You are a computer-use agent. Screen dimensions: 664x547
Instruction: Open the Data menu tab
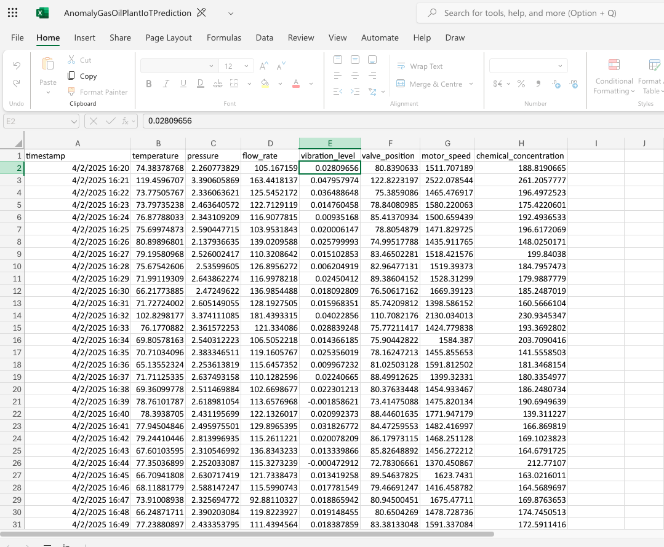pos(265,37)
